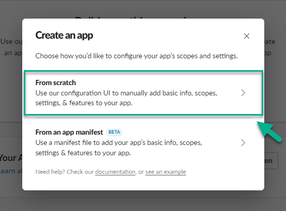Click the Use a manifest file description
The height and width of the screenshot is (211, 286).
(119, 148)
